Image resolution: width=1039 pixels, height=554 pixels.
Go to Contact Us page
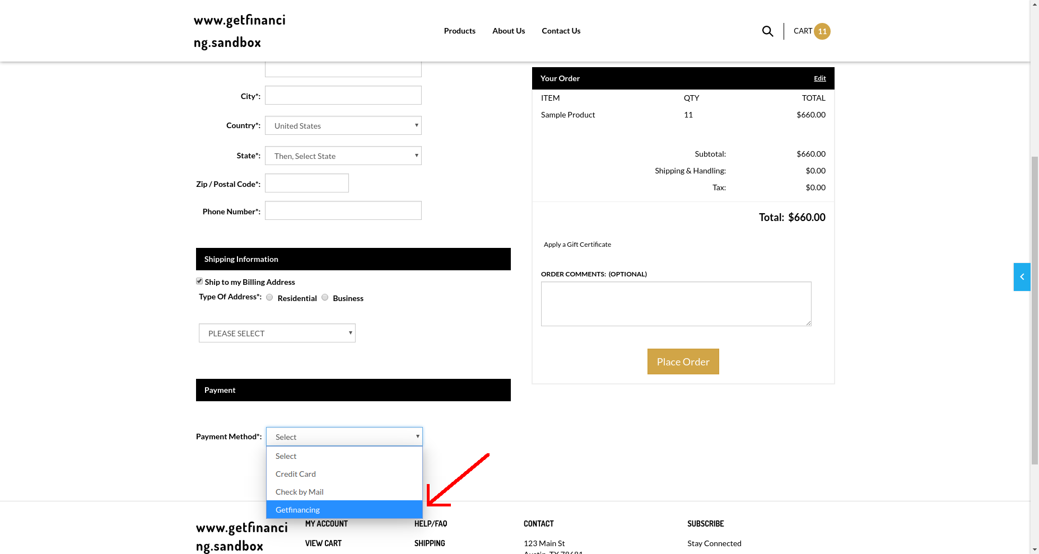561,31
